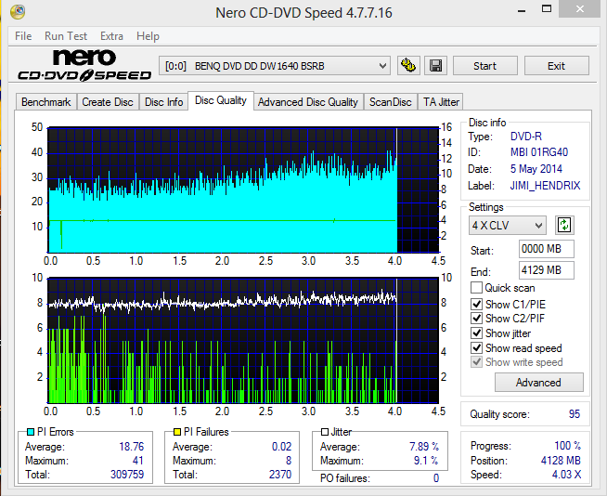Switch to the Disc Info tab

pyautogui.click(x=163, y=102)
